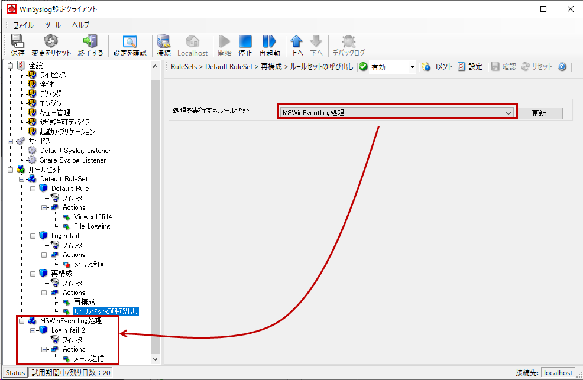Click the 開始 start service icon
The image size is (583, 380).
(224, 41)
